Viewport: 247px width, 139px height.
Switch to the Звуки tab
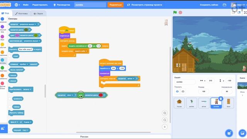click(x=38, y=14)
